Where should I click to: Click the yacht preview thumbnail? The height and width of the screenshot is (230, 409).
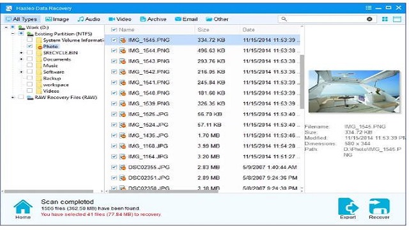(354, 91)
